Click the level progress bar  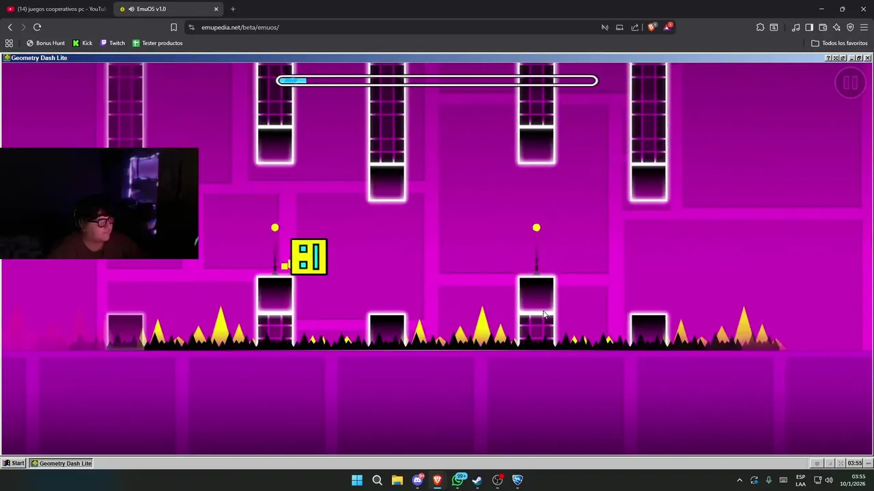[x=437, y=80]
